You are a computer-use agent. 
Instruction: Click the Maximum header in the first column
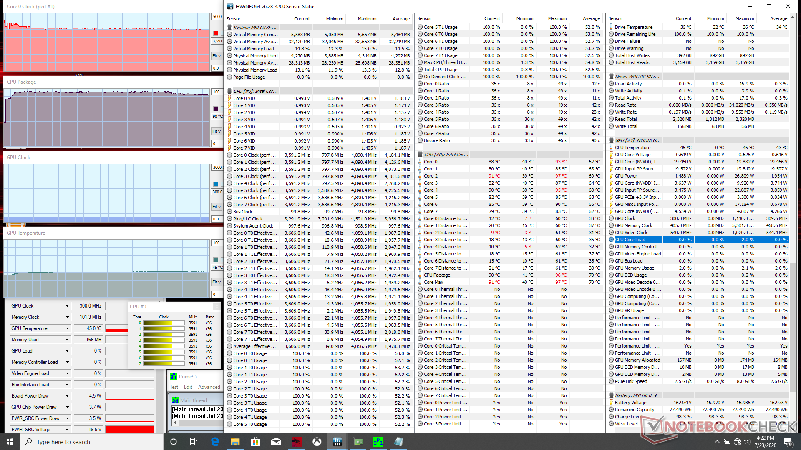(x=367, y=19)
